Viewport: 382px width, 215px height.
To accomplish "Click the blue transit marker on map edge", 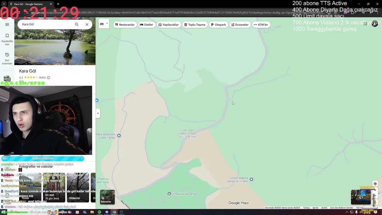I will coord(97,100).
